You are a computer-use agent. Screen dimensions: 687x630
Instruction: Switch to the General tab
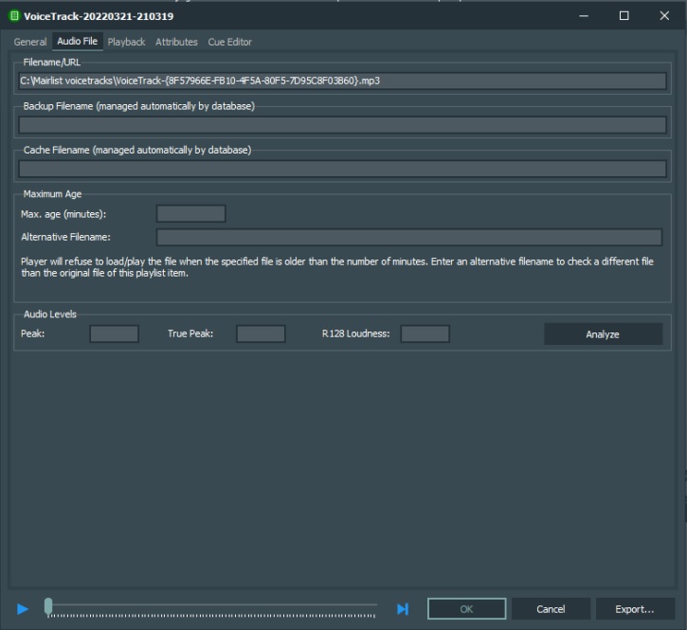[30, 42]
